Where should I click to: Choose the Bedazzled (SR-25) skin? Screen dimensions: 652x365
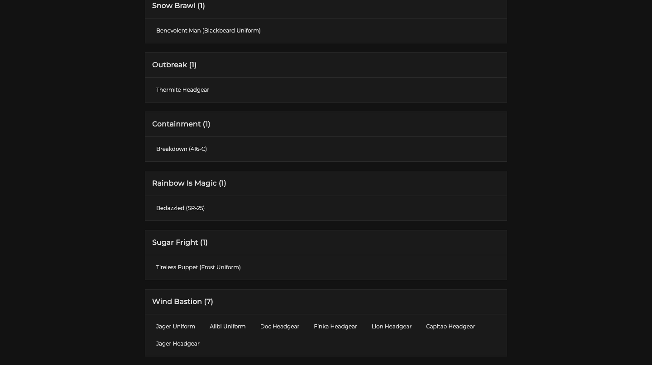point(180,208)
